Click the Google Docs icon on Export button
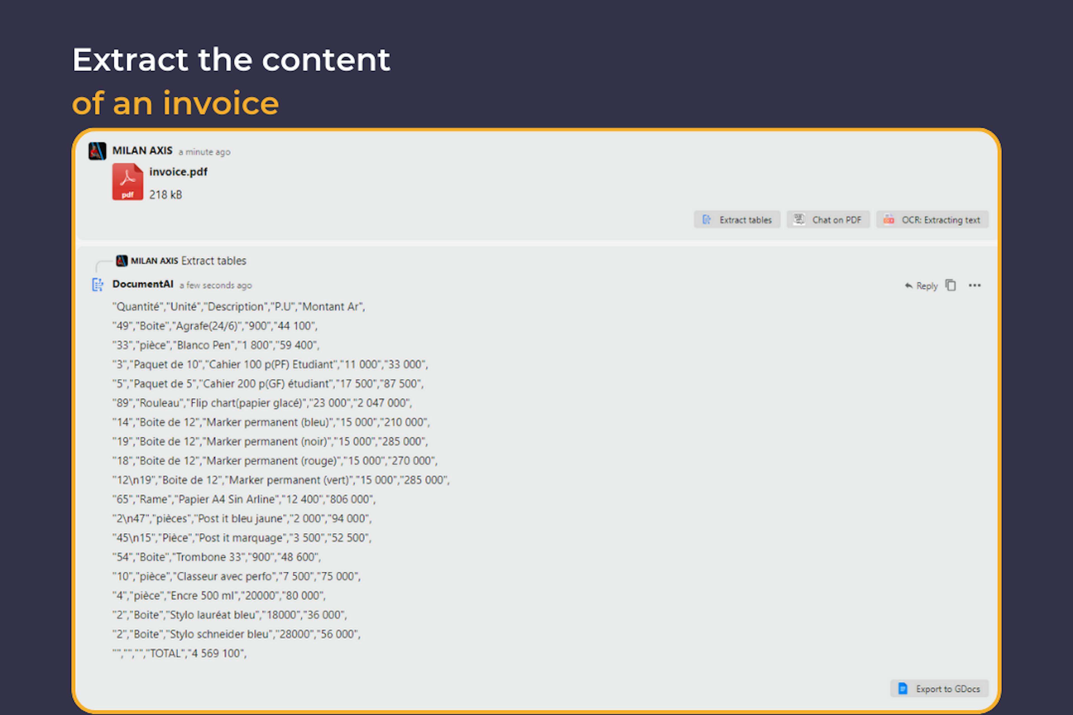The image size is (1073, 715). coord(903,688)
